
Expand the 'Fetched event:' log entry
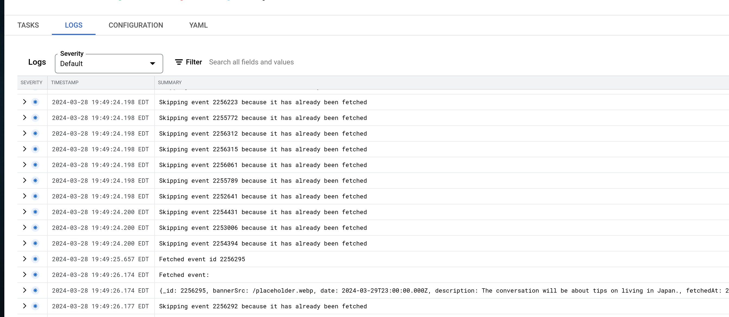[x=25, y=274]
